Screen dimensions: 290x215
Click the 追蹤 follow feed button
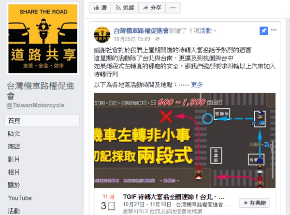click(125, 8)
